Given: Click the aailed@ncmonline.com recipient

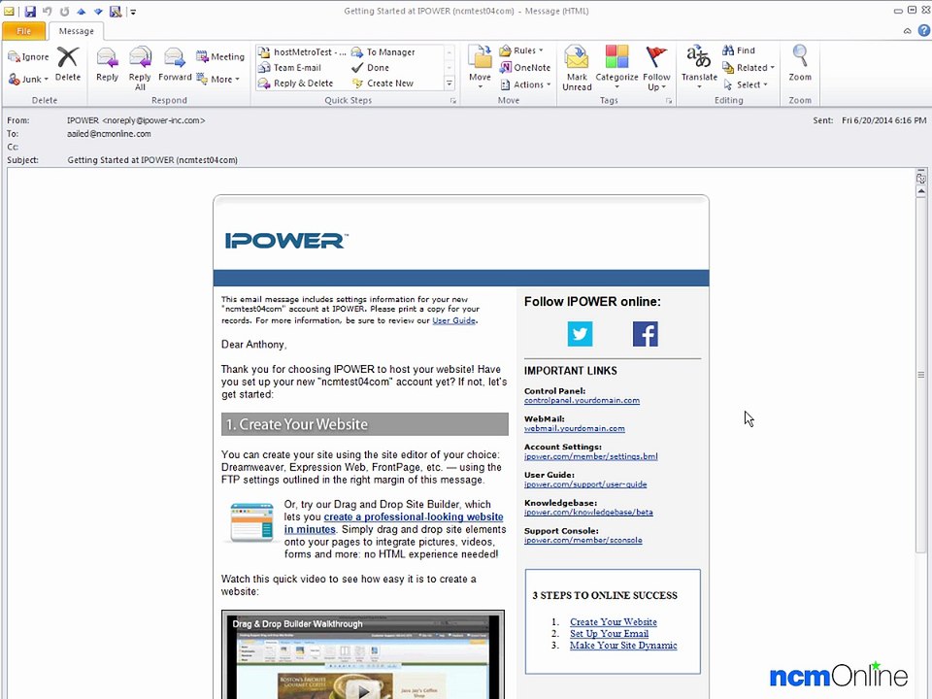Looking at the screenshot, I should (x=109, y=134).
